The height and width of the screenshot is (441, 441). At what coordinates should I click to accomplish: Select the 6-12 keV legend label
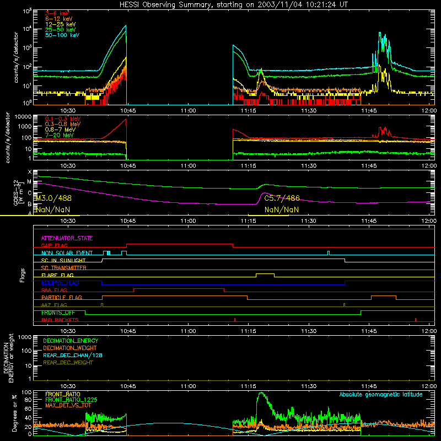pos(58,19)
